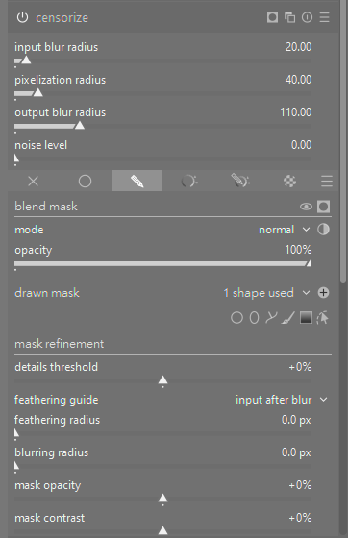Switch to parametric mask tab

click(x=188, y=181)
